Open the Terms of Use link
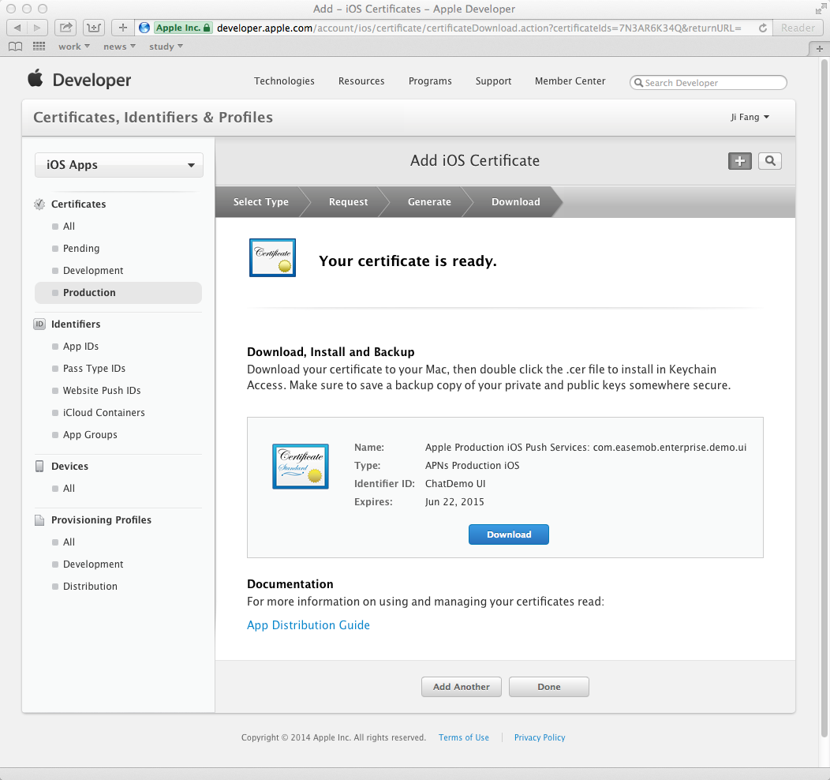The image size is (830, 780). click(x=464, y=737)
